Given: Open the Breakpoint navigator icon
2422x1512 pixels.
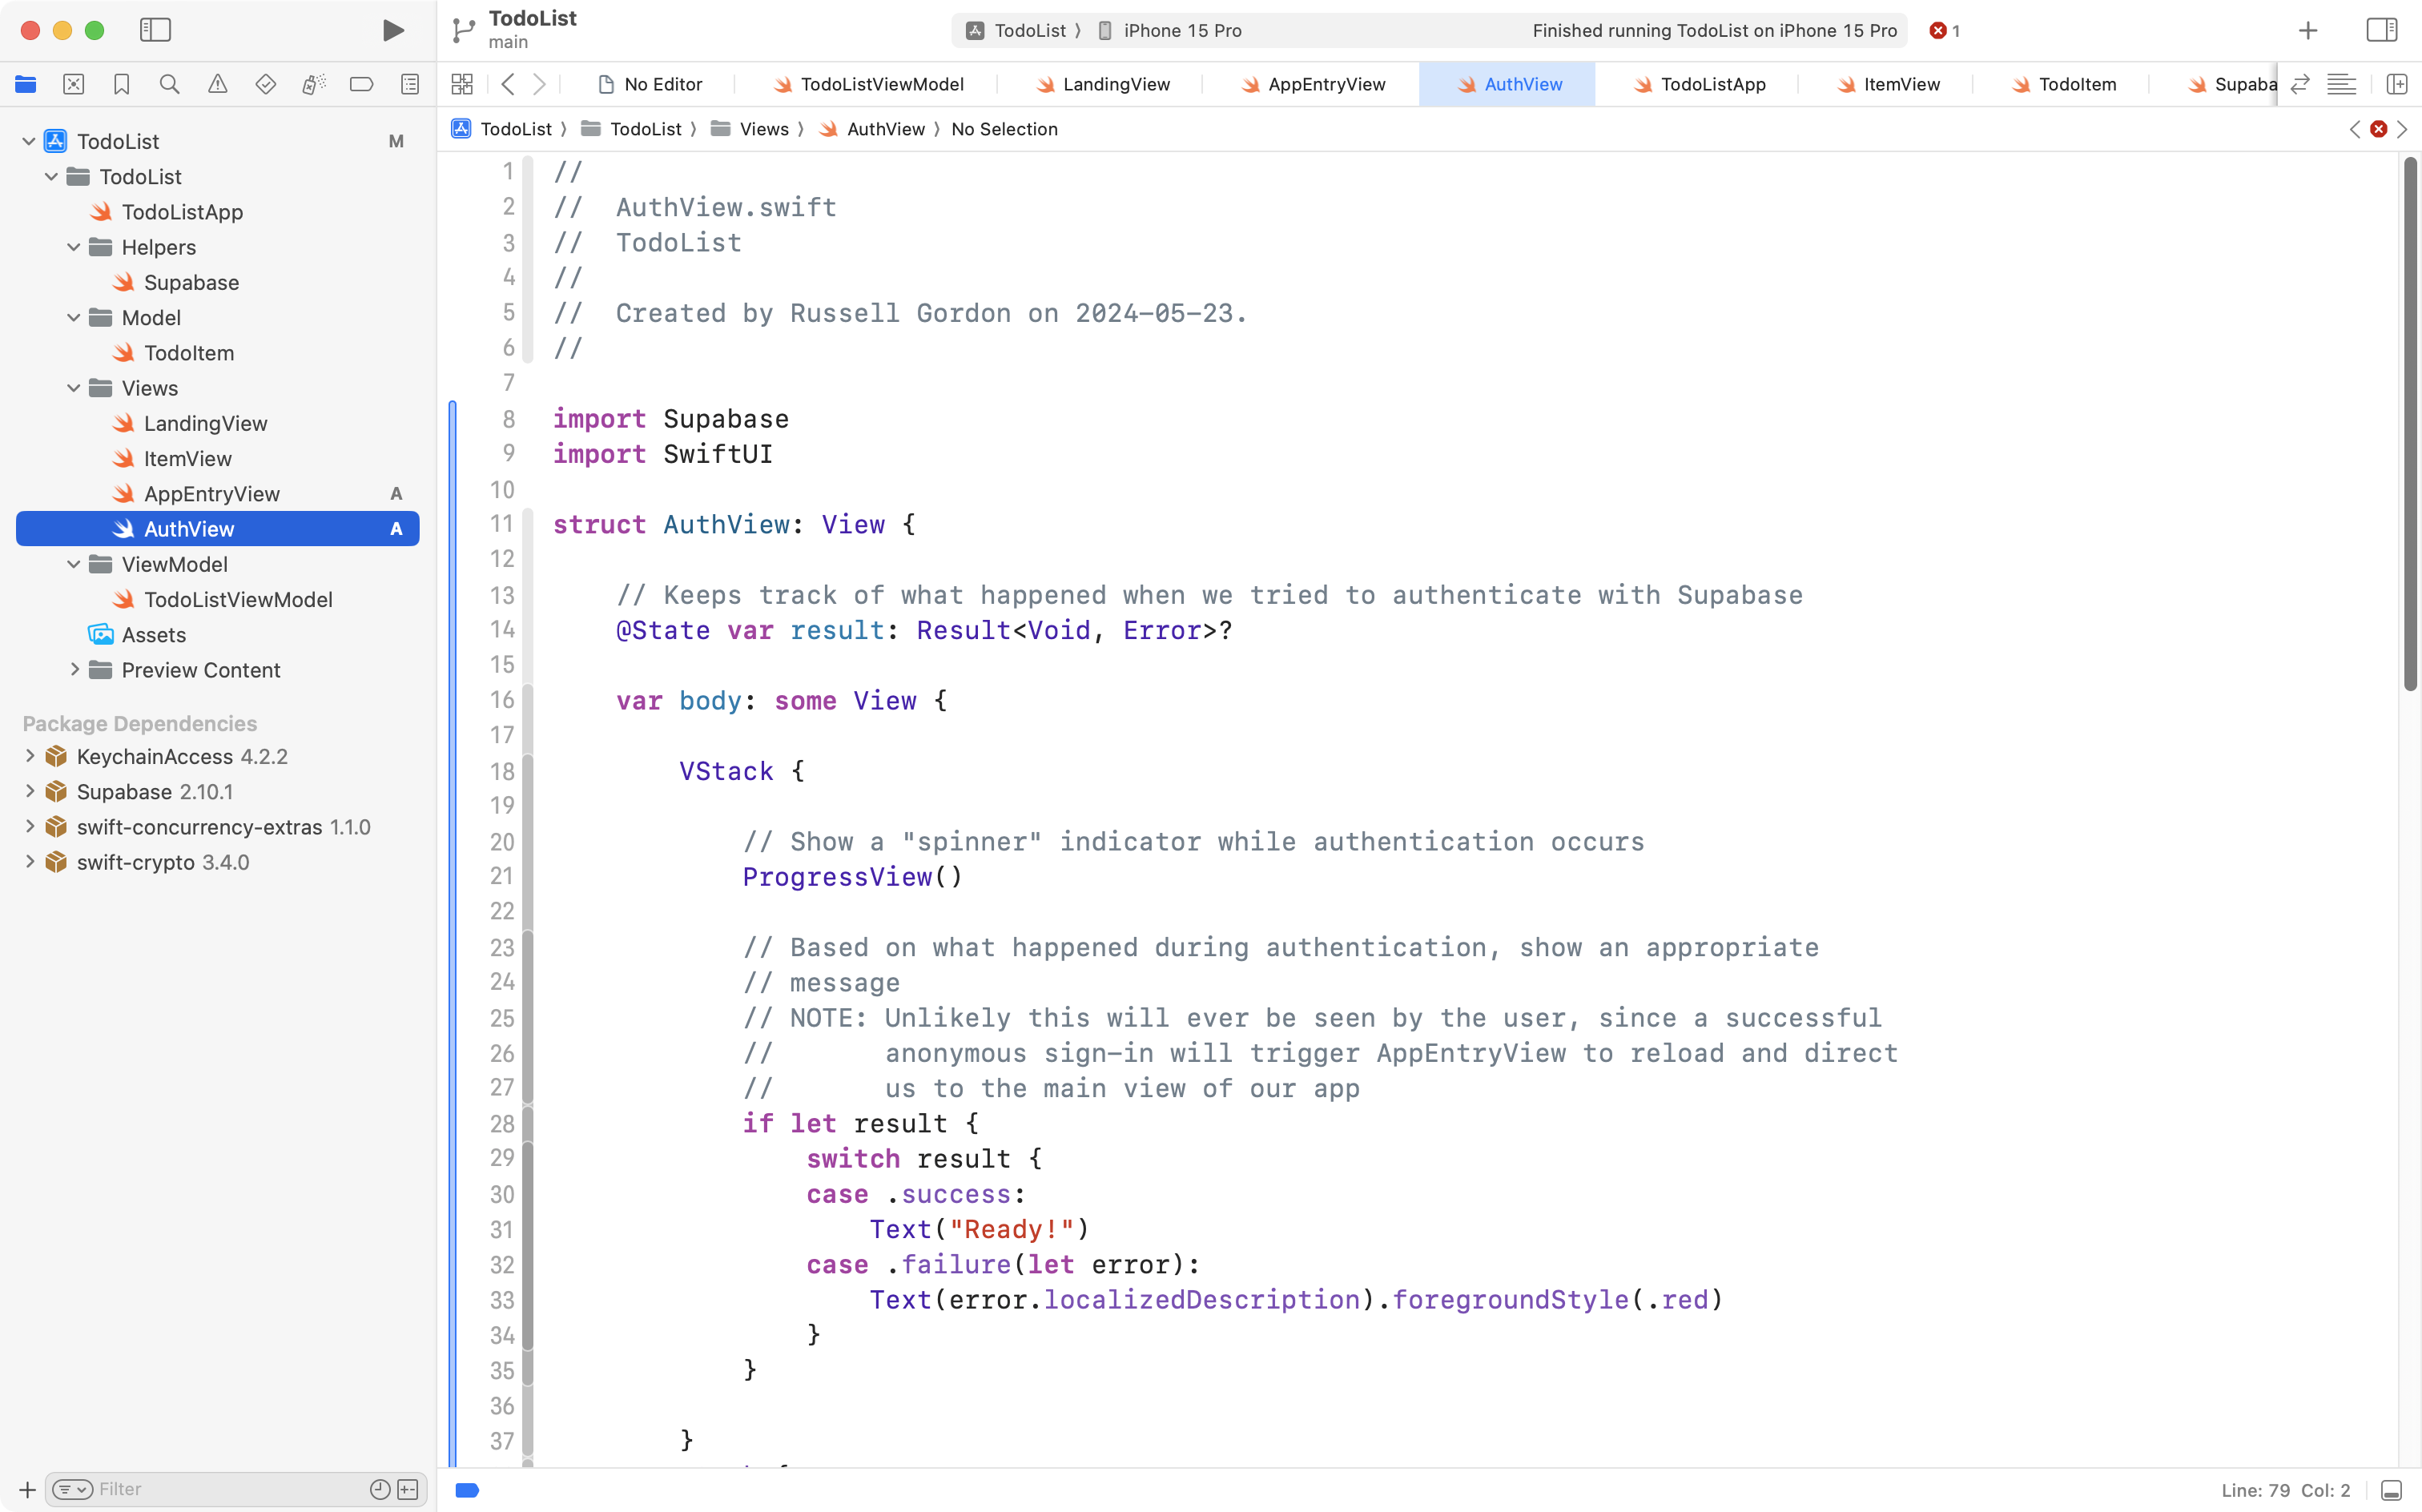Looking at the screenshot, I should pos(361,84).
